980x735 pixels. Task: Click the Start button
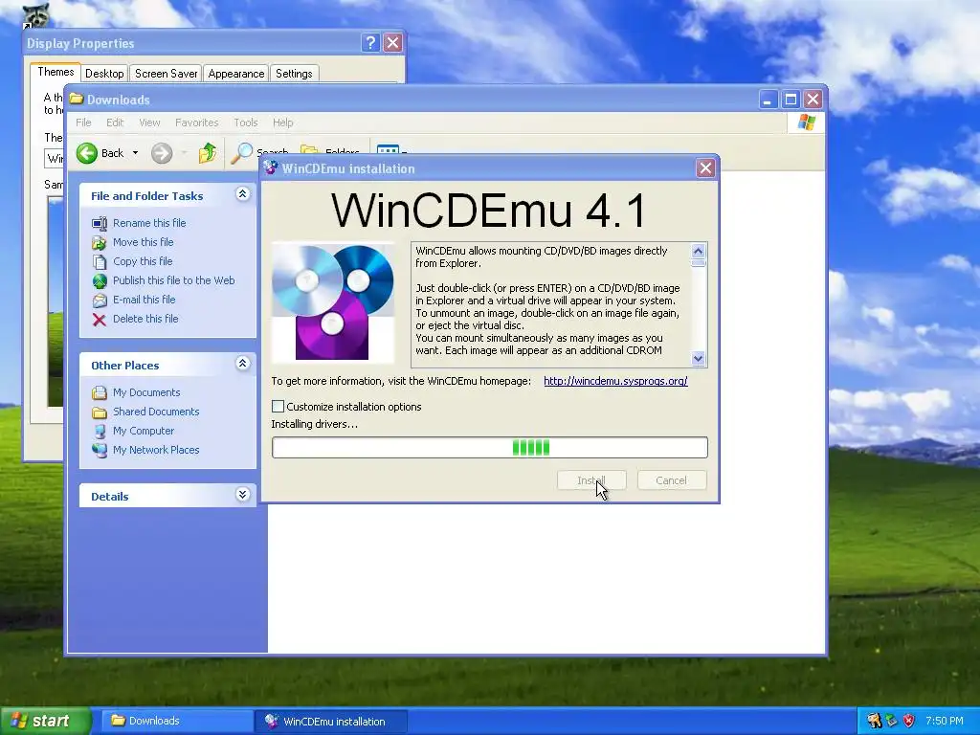tap(45, 721)
